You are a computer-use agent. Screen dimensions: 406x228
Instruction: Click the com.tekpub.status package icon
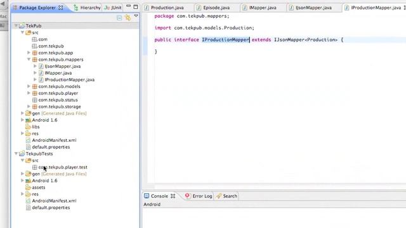pyautogui.click(x=34, y=100)
